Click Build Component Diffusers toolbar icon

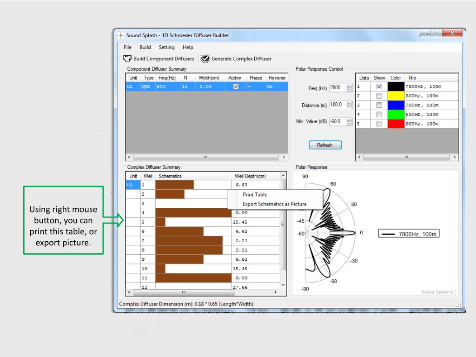pyautogui.click(x=127, y=58)
